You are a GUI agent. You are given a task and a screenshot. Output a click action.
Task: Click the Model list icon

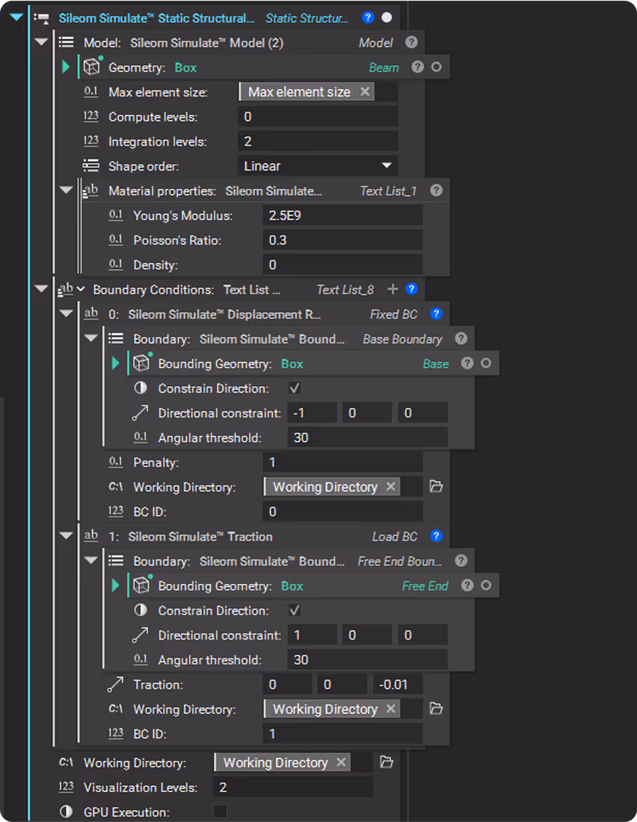coord(66,42)
